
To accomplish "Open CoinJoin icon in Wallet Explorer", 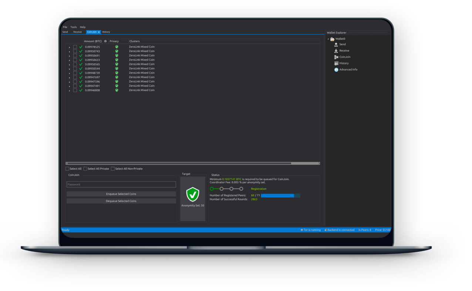I will point(336,57).
